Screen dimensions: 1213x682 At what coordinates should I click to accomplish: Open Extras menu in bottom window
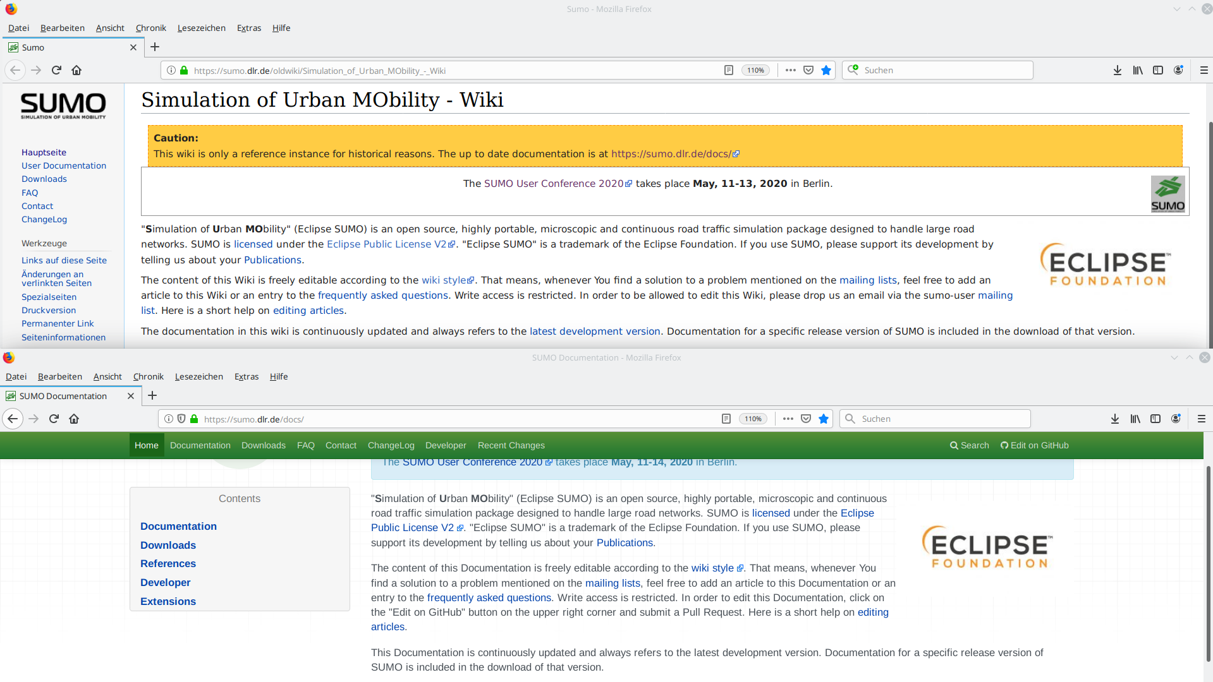246,376
